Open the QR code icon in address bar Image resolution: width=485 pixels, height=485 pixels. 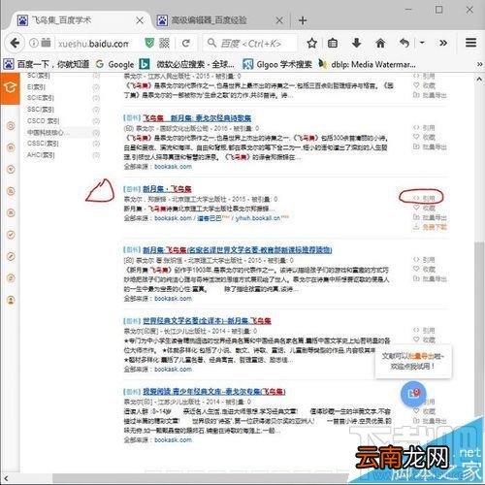164,43
